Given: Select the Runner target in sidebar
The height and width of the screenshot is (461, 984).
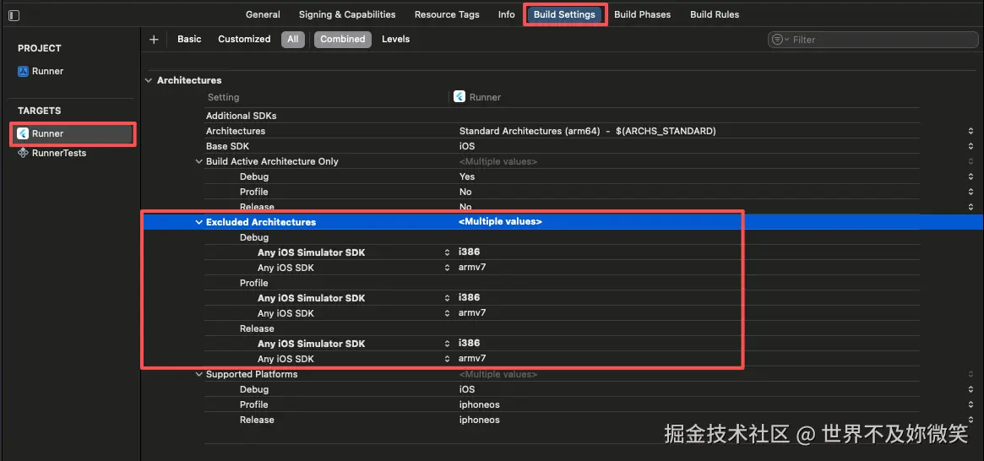Looking at the screenshot, I should (x=72, y=133).
